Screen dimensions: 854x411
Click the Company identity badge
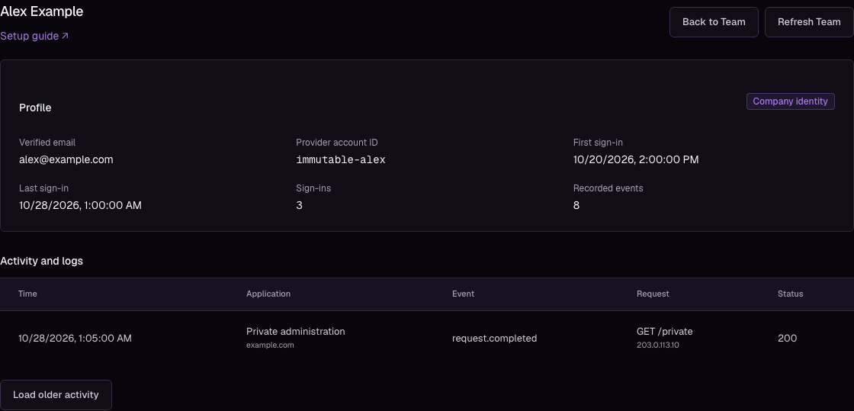(x=790, y=101)
